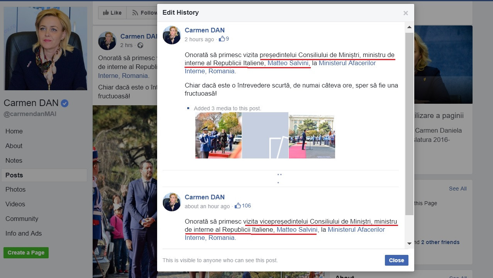Close the Edit History dialog with X
Screen dimensions: 493x278
pos(405,13)
